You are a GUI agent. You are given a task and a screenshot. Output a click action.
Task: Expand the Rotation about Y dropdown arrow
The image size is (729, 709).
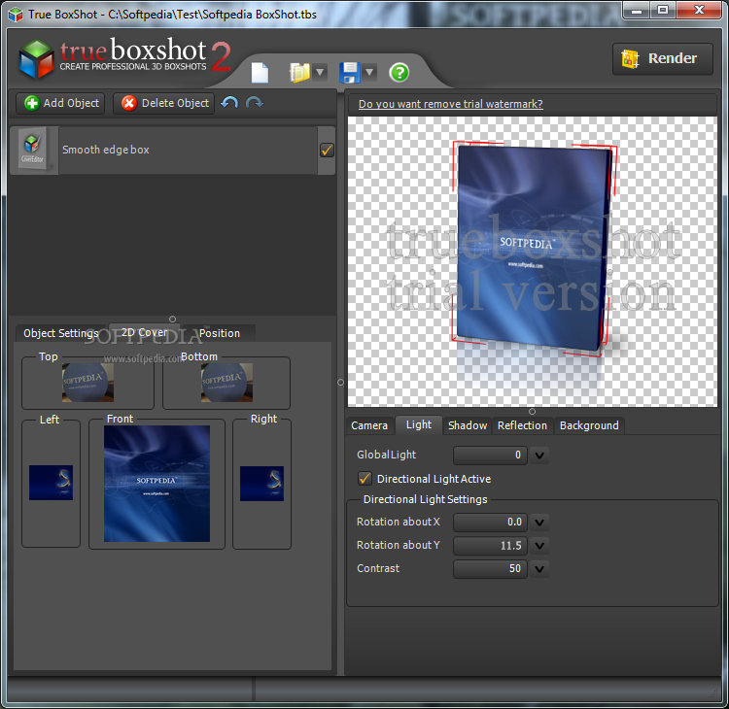click(539, 546)
